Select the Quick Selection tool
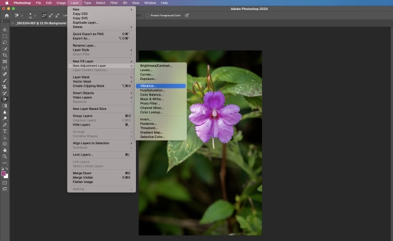The width and height of the screenshot is (393, 241). [x=5, y=49]
